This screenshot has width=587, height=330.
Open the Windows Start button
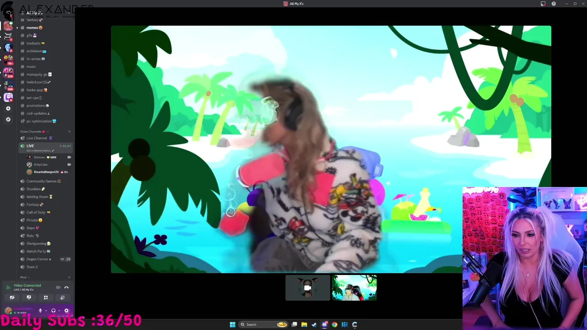[233, 324]
